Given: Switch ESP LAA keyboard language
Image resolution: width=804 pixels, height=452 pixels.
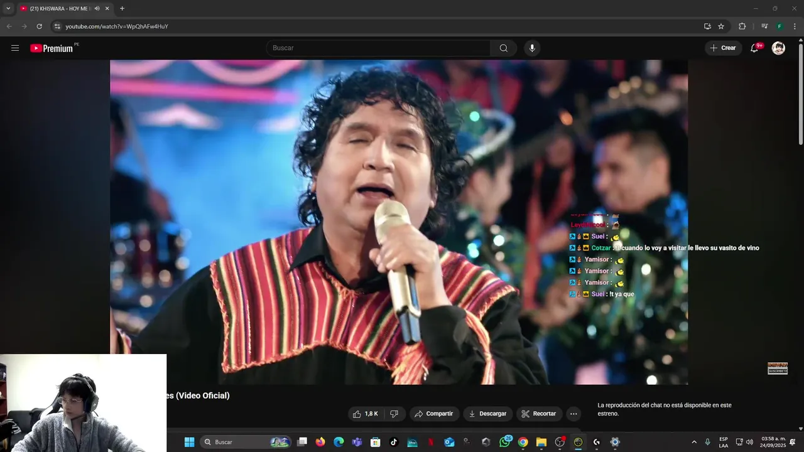Looking at the screenshot, I should [724, 442].
